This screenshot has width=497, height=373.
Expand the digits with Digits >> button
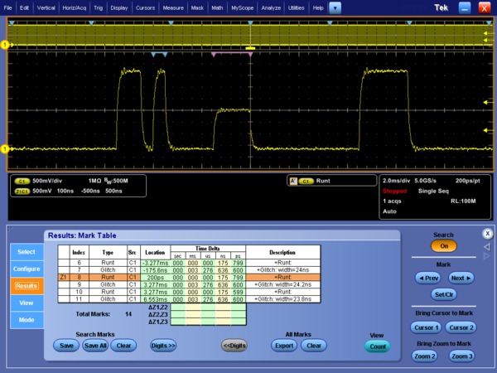pyautogui.click(x=162, y=346)
